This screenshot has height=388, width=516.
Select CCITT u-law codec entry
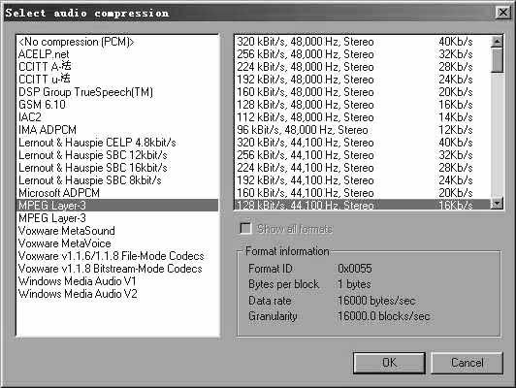point(117,80)
